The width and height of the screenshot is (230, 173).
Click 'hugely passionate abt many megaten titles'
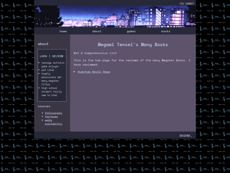(52, 79)
